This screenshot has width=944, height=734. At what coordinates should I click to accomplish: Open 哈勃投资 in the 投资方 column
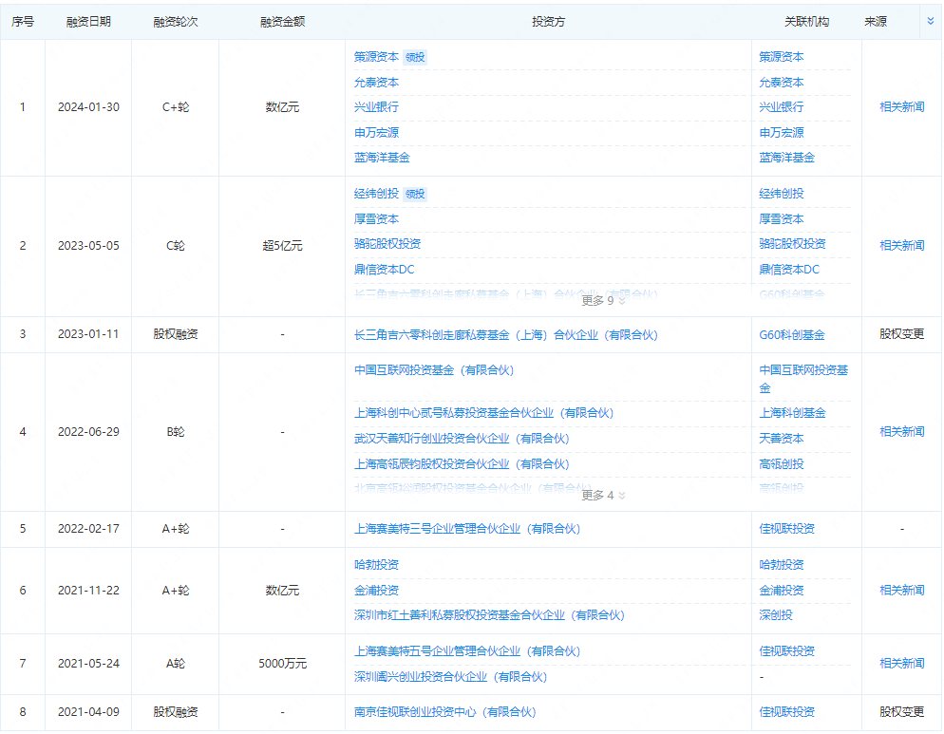point(376,565)
